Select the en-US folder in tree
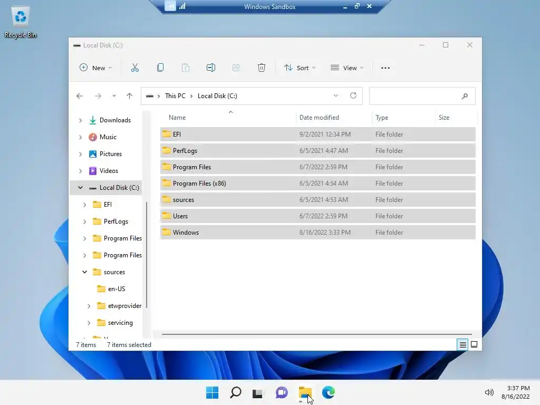The image size is (540, 405). 117,289
